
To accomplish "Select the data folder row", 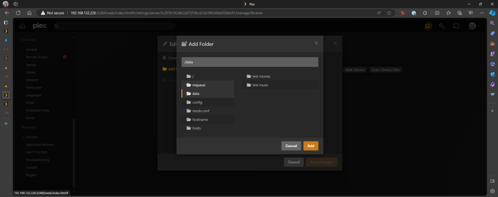I will (x=208, y=94).
